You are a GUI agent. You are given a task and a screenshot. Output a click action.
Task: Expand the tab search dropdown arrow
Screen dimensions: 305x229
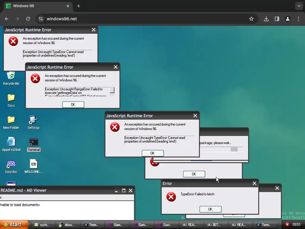point(299,6)
